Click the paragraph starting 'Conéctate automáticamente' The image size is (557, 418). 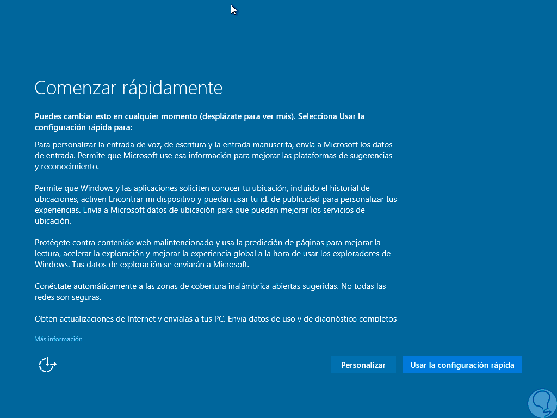[211, 292]
